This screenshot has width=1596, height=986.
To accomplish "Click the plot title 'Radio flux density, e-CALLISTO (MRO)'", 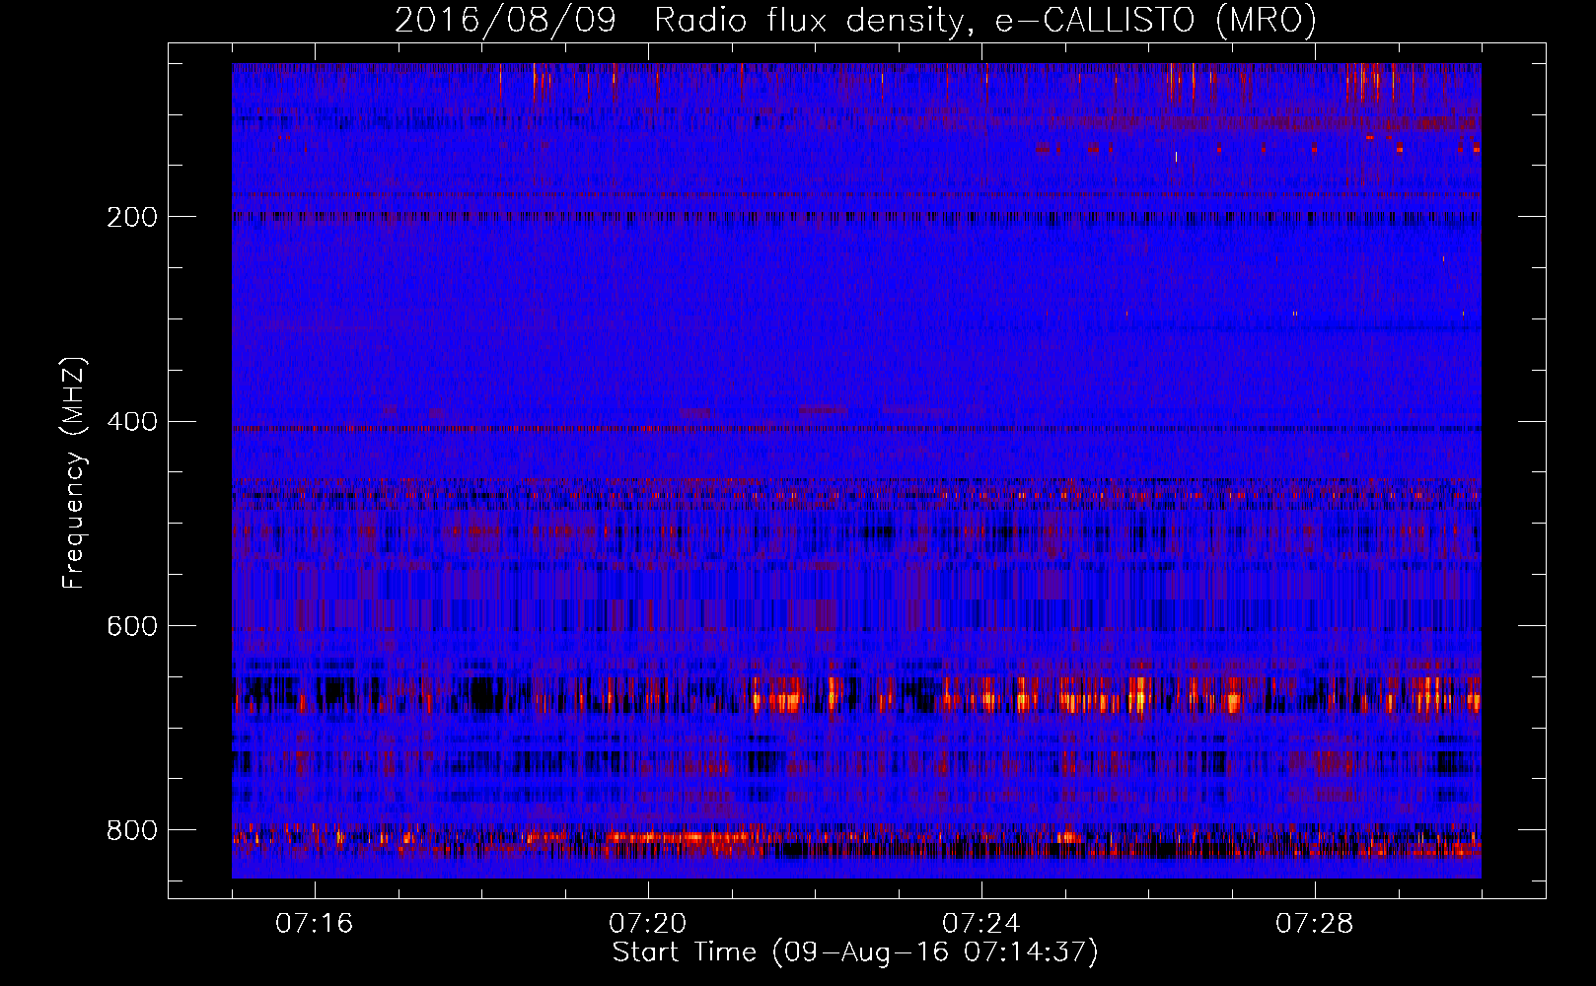I will click(x=985, y=21).
